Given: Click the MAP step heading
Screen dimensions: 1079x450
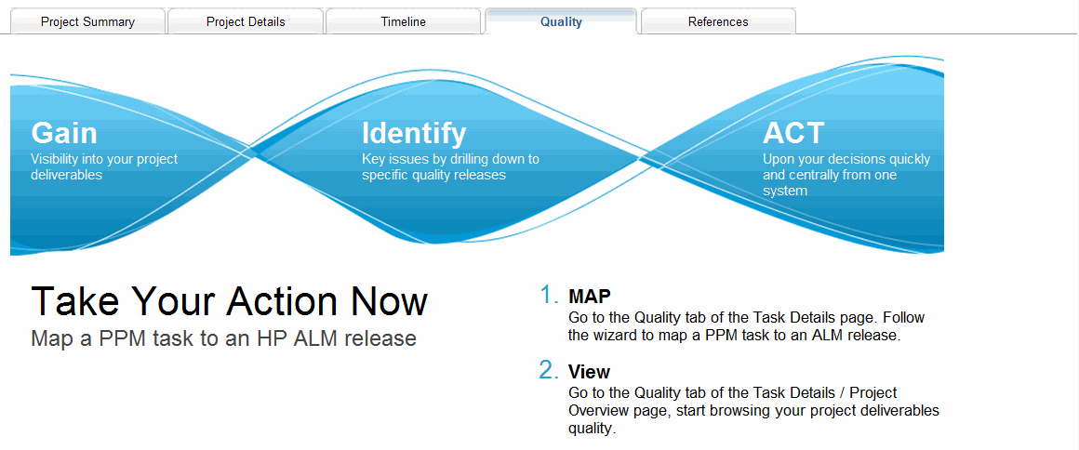Looking at the screenshot, I should 589,297.
